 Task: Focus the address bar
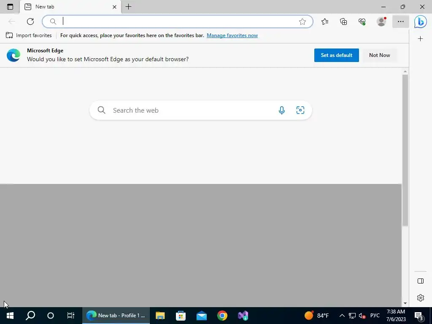click(x=178, y=22)
